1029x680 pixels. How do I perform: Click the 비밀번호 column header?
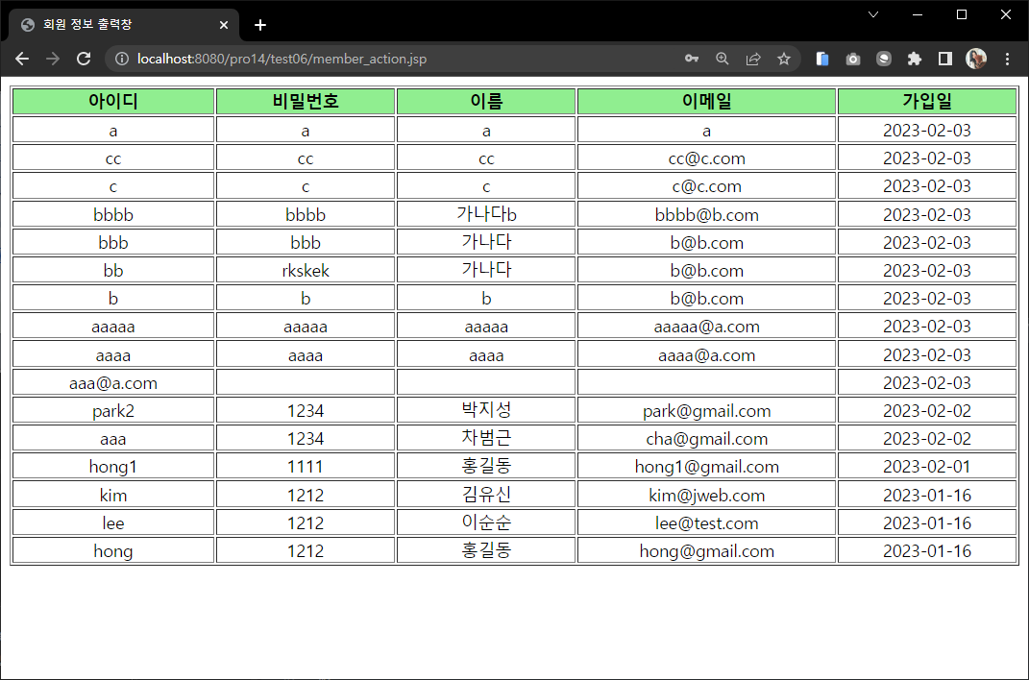click(306, 102)
